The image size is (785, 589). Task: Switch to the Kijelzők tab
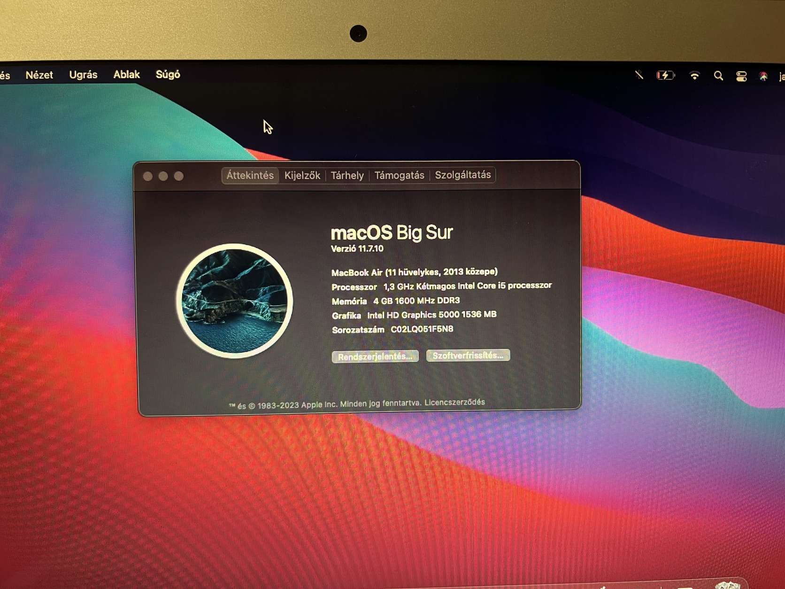pyautogui.click(x=302, y=176)
